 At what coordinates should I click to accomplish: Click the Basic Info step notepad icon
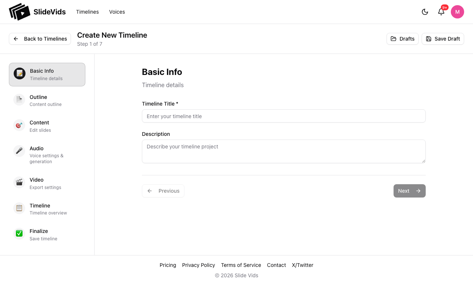20,73
